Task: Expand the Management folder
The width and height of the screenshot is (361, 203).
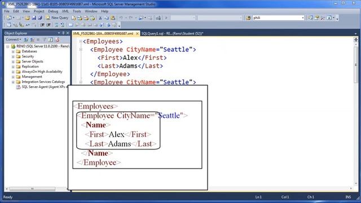Action: pyautogui.click(x=13, y=77)
